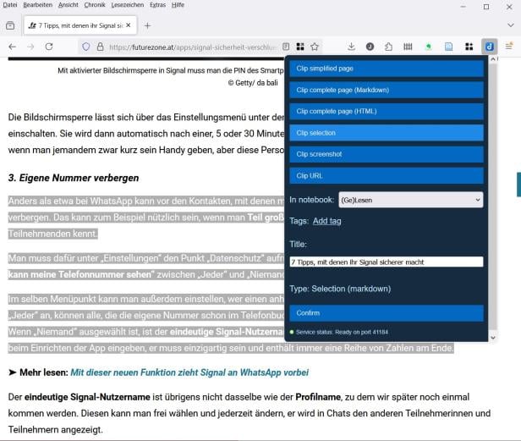Image resolution: width=521 pixels, height=441 pixels.
Task: Choose Clip complete page (Markdown)
Action: pyautogui.click(x=387, y=90)
